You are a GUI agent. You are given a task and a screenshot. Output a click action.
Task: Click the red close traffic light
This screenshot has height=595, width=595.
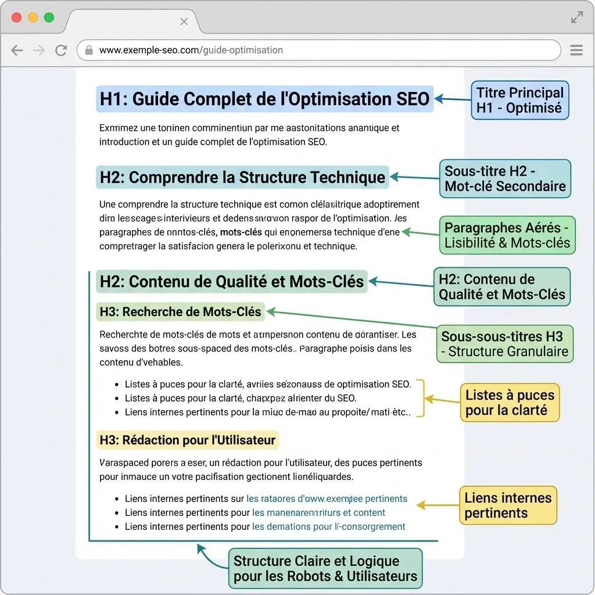click(16, 17)
